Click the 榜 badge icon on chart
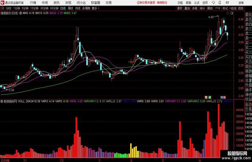The image size is (252, 162). click(206, 97)
